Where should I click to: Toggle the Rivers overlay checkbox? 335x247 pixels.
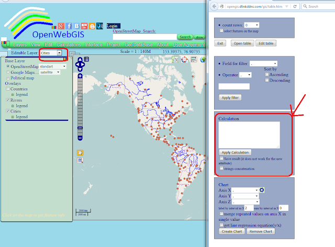point(8,100)
